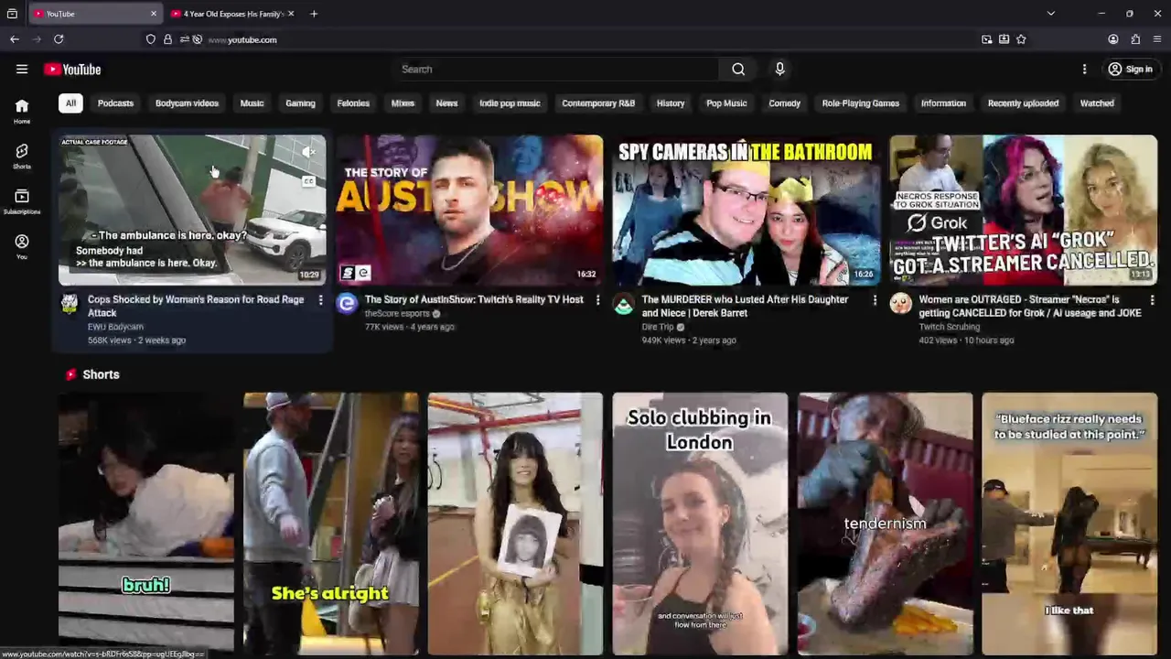The image size is (1171, 659).
Task: Open browser extensions puzzle icon
Action: coord(1135,39)
